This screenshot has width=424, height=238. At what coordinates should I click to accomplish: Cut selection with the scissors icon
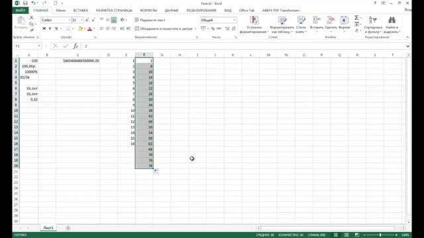(31, 18)
